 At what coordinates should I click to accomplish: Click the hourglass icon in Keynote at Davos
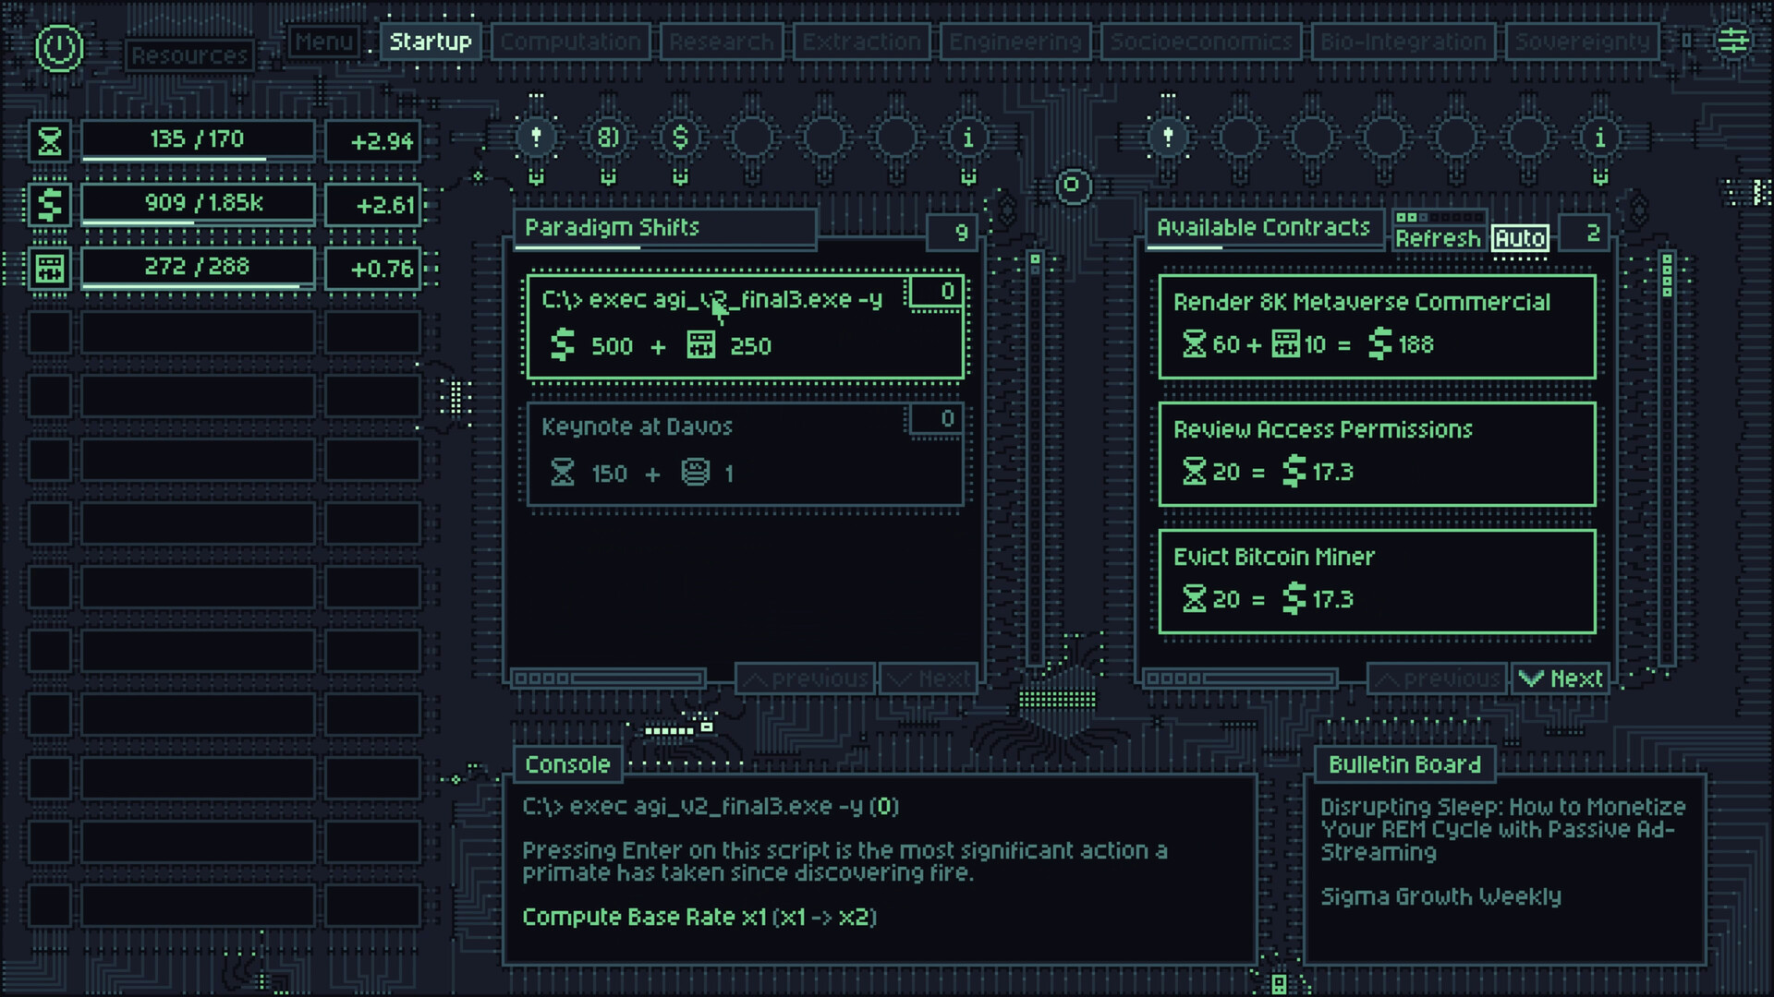coord(562,473)
